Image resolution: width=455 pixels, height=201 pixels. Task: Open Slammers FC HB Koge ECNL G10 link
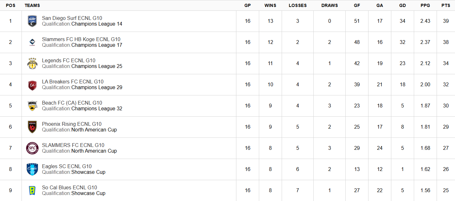click(81, 40)
